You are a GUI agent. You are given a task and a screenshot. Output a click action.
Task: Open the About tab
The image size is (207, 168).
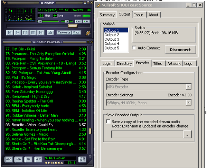[x=153, y=15]
